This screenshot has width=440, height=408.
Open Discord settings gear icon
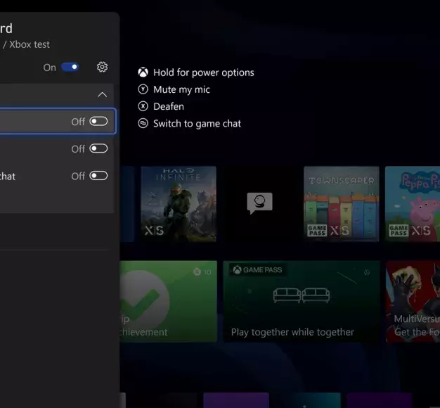click(102, 67)
